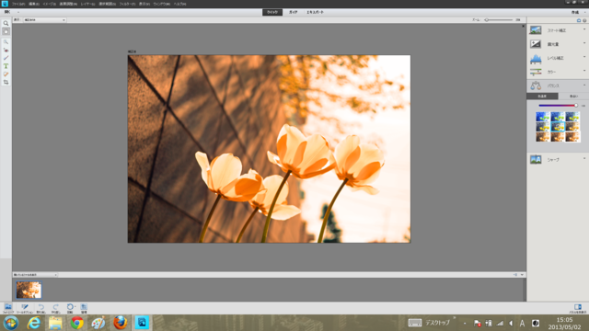Select the Spot Healing Brush tool
589x331 pixels.
(x=6, y=74)
